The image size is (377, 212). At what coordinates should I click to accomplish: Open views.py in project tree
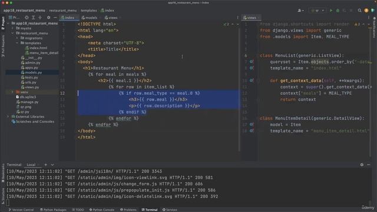[30, 87]
